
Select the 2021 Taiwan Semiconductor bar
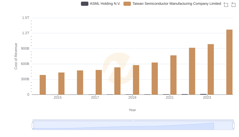tap(174, 75)
